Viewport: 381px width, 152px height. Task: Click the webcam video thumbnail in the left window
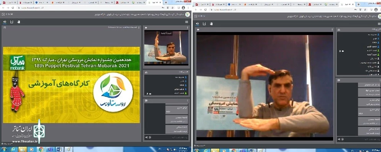[166, 48]
